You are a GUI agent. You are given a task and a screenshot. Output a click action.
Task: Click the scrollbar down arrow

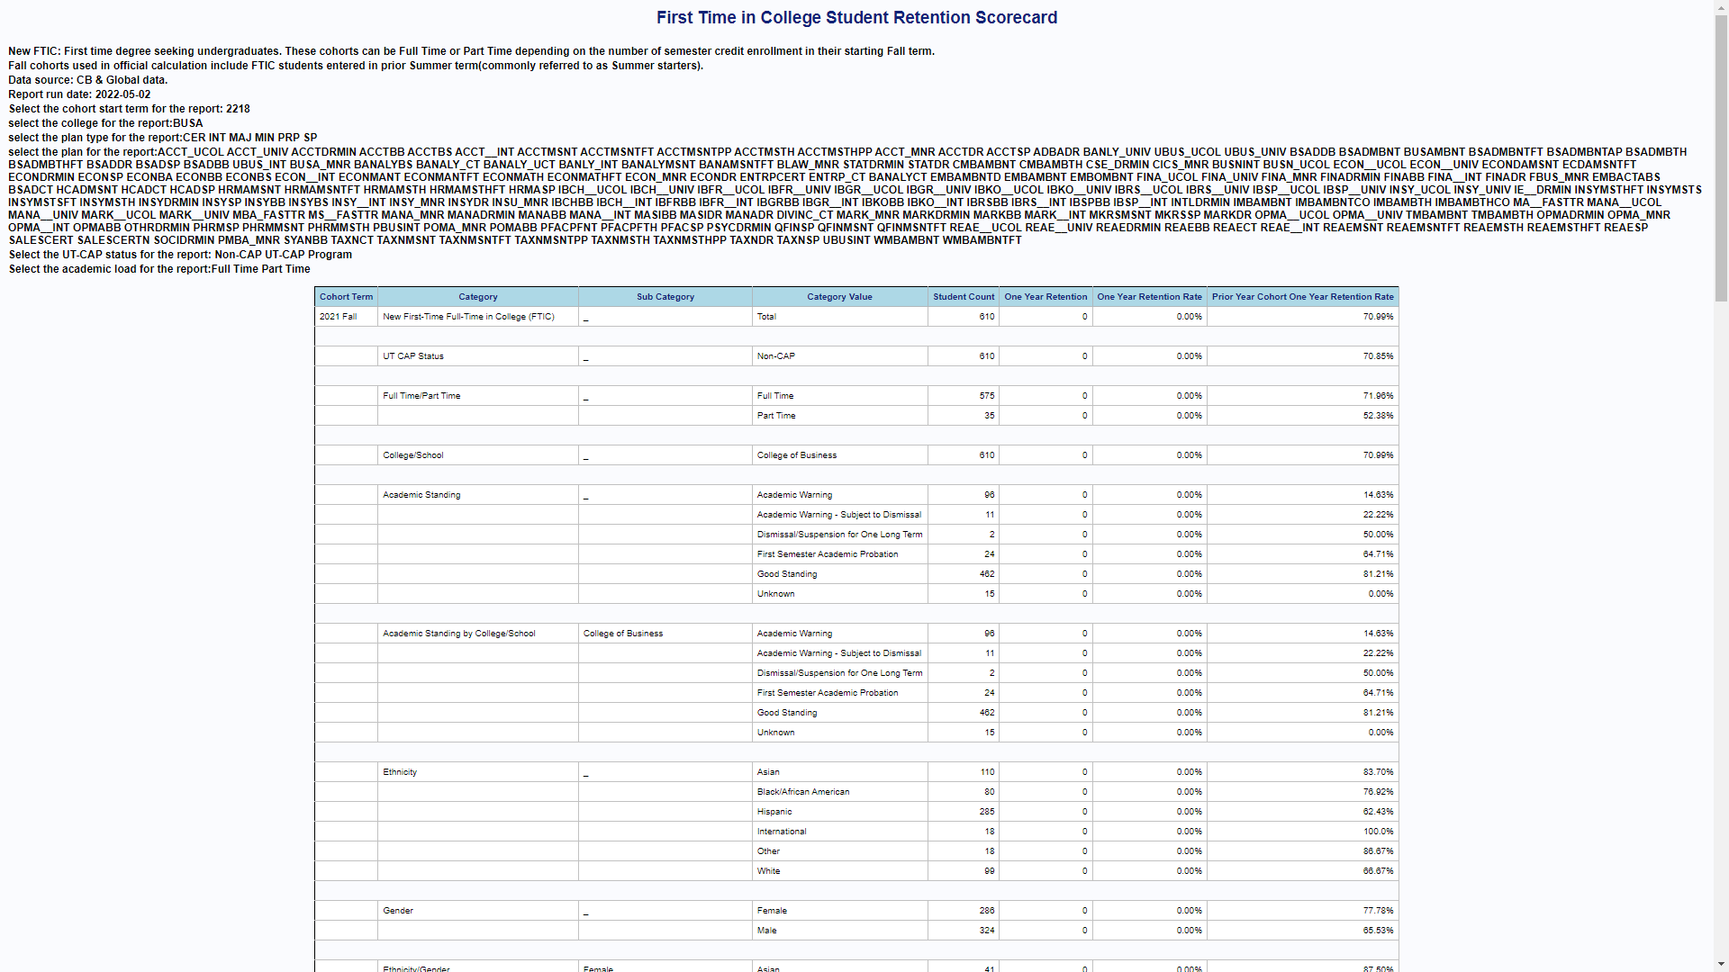point(1721,964)
